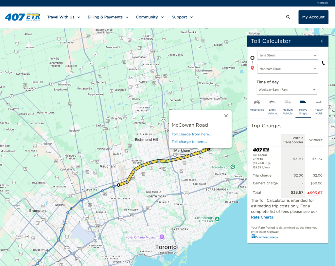Image resolution: width=335 pixels, height=266 pixels.
Task: Select the Light Vehicle car icon
Action: pos(272,102)
